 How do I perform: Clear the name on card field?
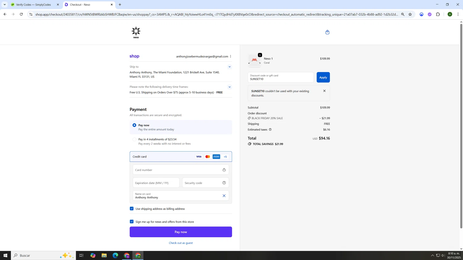point(224,196)
